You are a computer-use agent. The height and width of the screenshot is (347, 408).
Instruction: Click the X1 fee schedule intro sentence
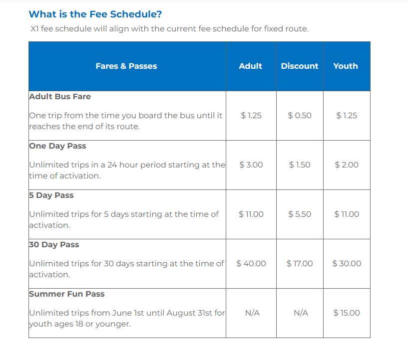point(169,28)
